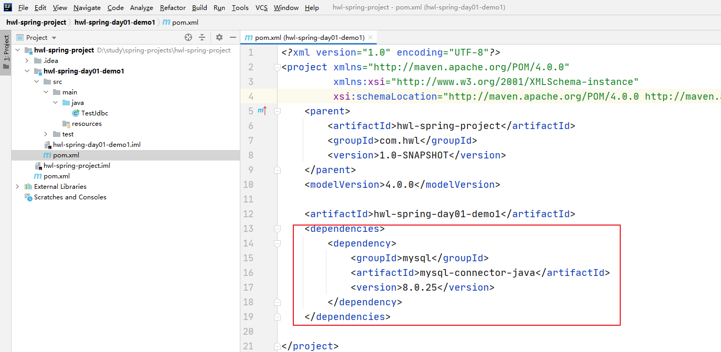Select TestJdbc in the project tree
This screenshot has width=721, height=352.
pyautogui.click(x=94, y=113)
